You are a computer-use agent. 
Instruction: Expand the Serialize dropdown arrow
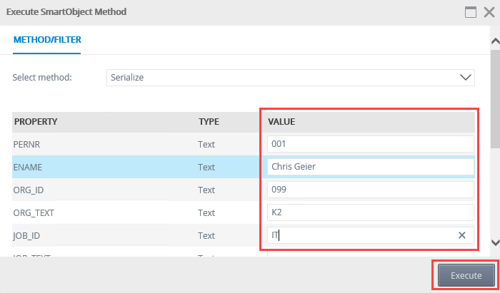tap(466, 77)
